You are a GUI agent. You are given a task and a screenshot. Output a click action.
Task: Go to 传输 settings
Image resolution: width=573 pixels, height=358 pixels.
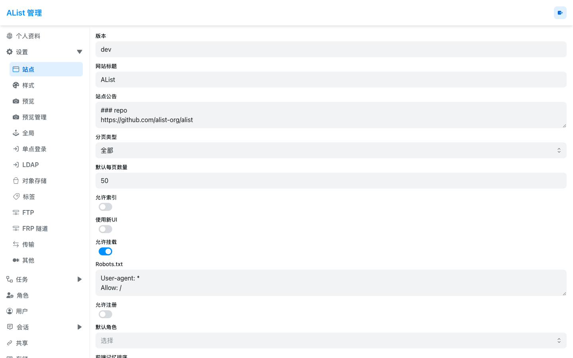click(x=46, y=244)
